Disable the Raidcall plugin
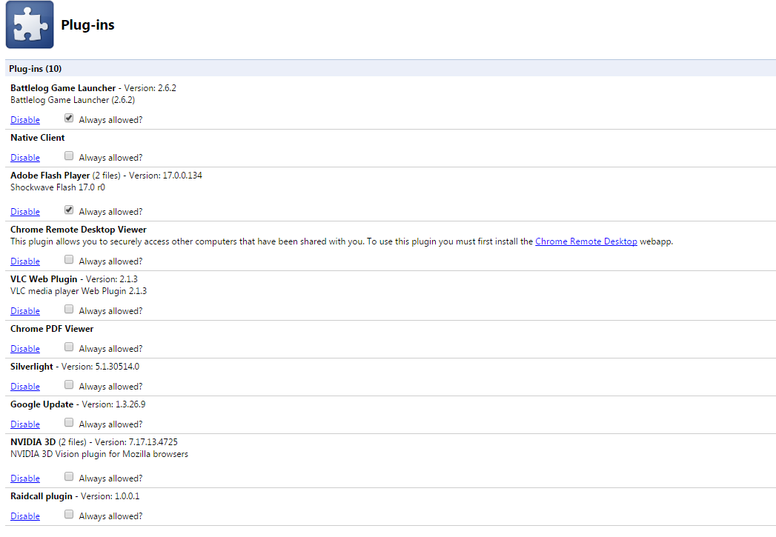 (x=25, y=516)
